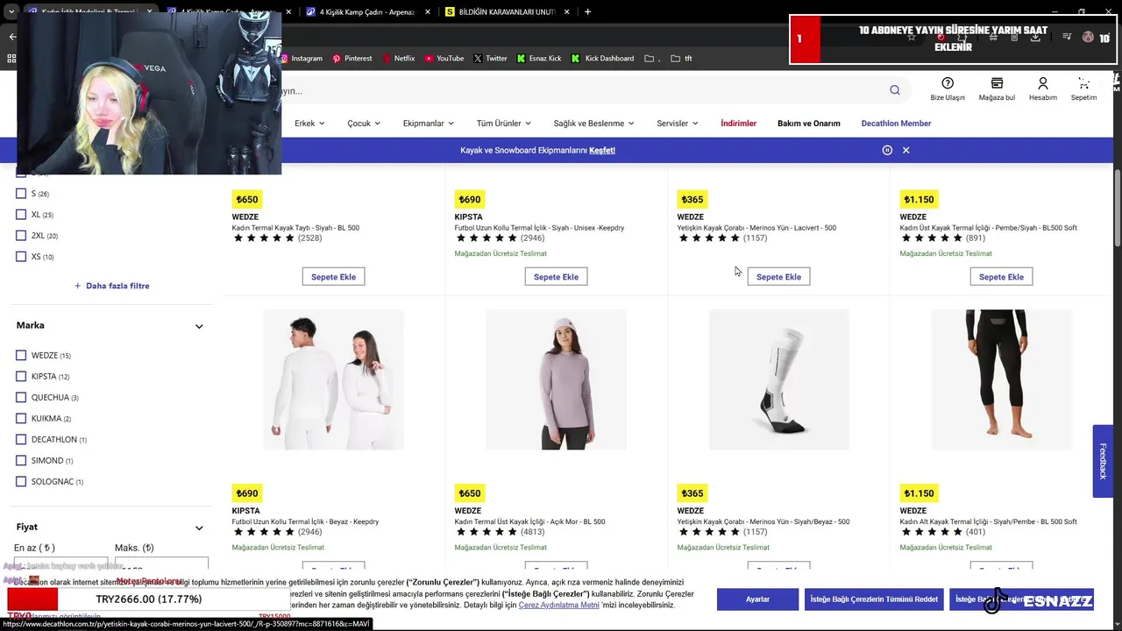
Task: Open a new browser tab
Action: [587, 12]
